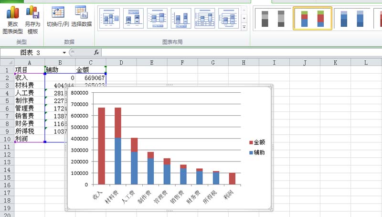
Task: Select column D header
Action: (x=121, y=63)
